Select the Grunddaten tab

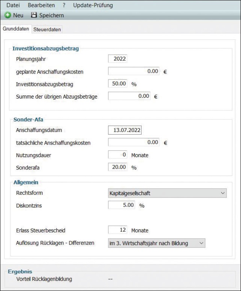[x=16, y=29]
